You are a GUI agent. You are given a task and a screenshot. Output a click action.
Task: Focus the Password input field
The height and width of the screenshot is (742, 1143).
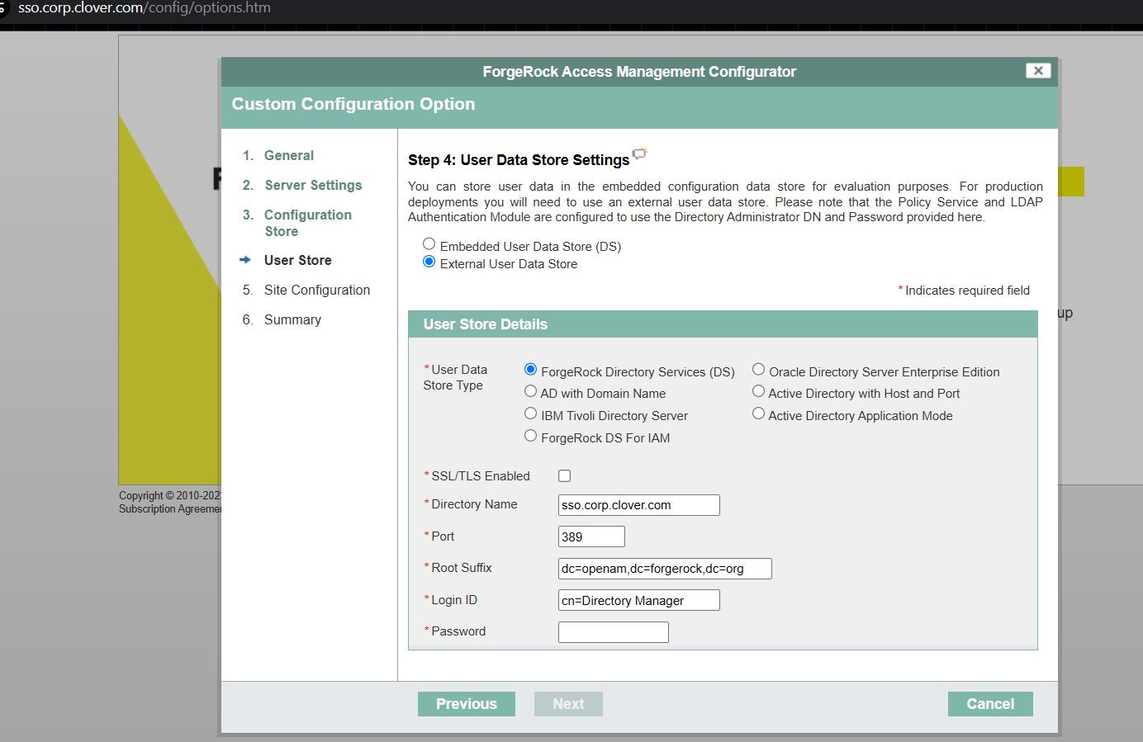(614, 632)
